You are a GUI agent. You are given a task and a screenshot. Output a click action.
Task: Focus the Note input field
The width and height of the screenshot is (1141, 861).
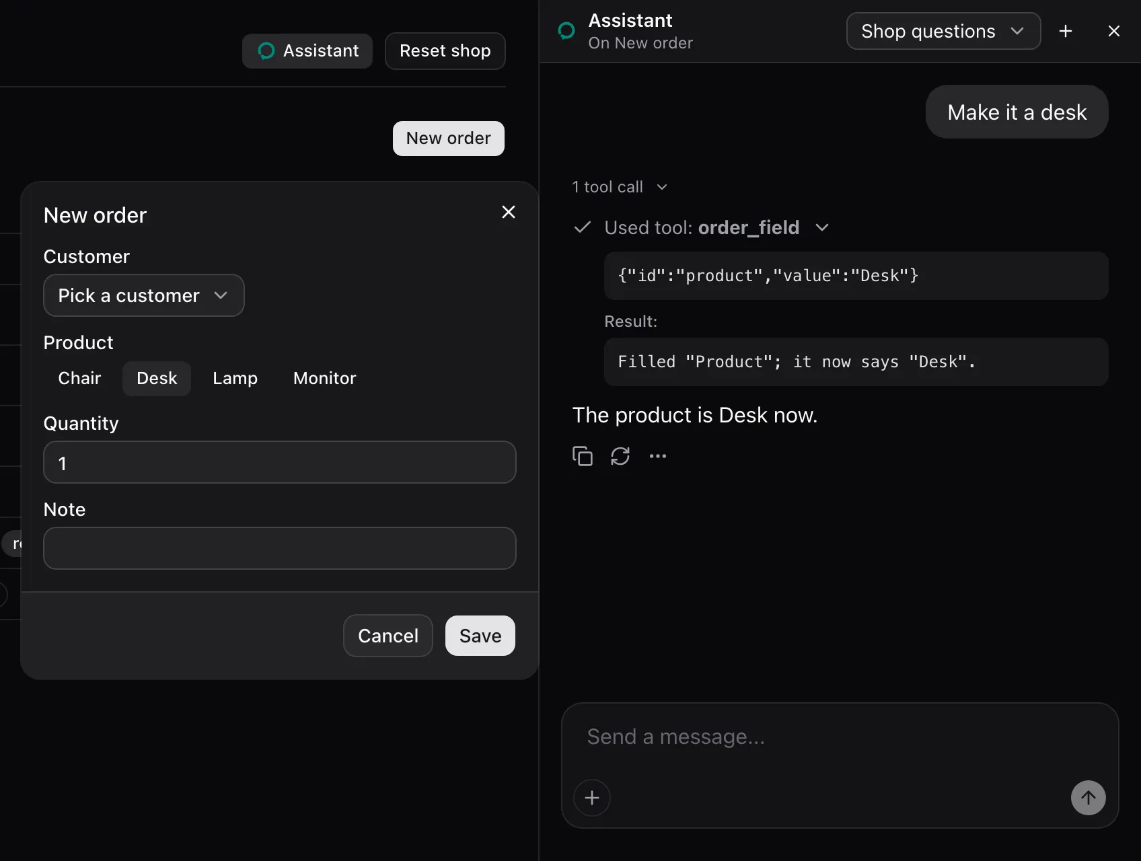tap(280, 548)
